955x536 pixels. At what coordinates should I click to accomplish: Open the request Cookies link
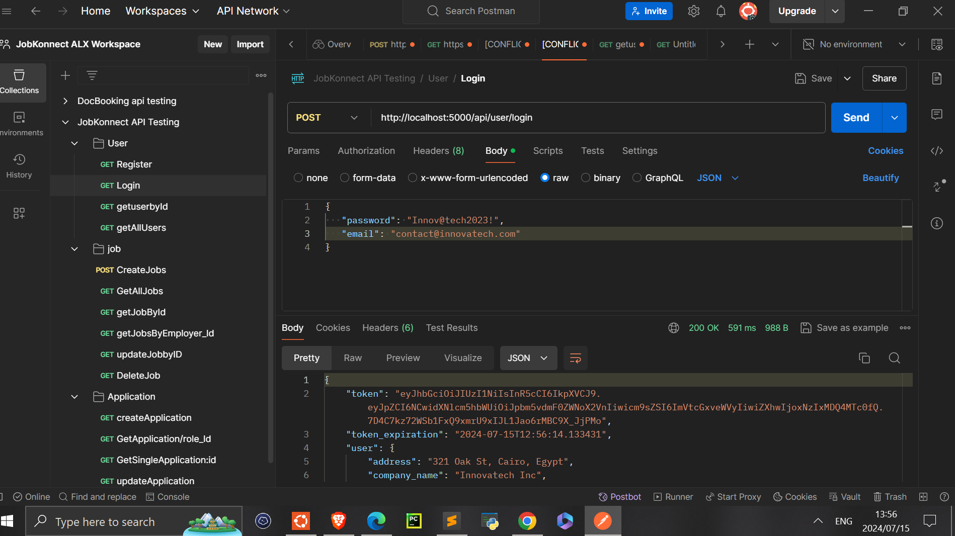[886, 151]
